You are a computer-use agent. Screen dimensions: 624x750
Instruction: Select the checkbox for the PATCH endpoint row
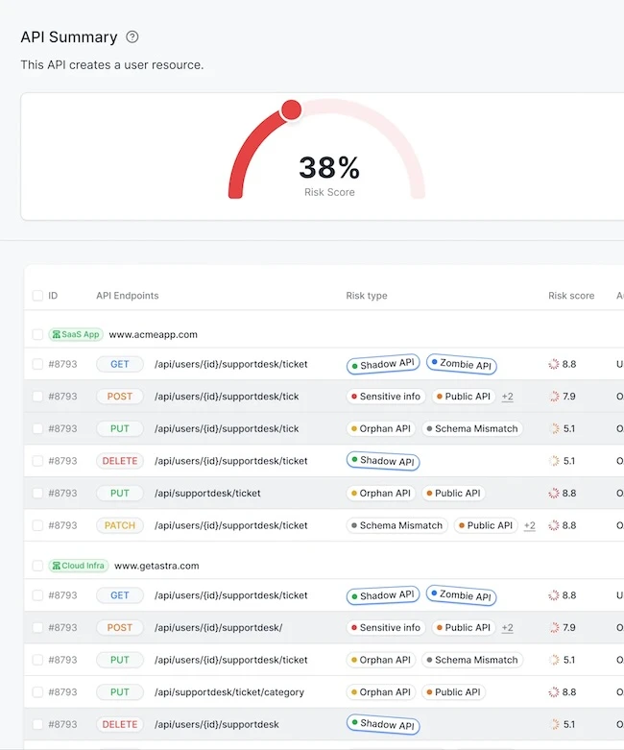point(37,526)
